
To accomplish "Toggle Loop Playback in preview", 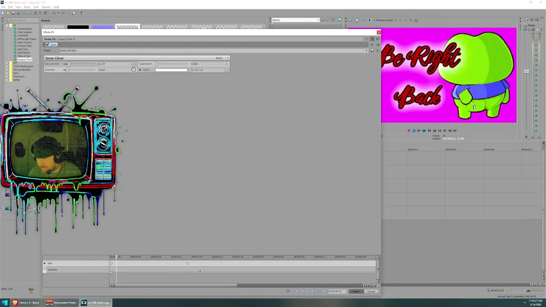I will coord(414,130).
